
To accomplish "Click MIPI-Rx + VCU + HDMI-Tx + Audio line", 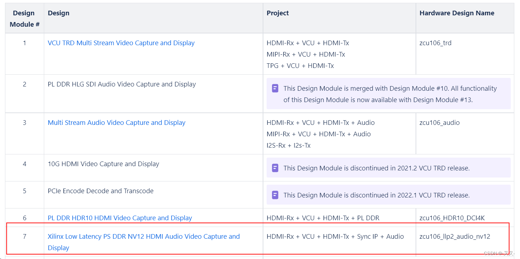I will (x=319, y=134).
